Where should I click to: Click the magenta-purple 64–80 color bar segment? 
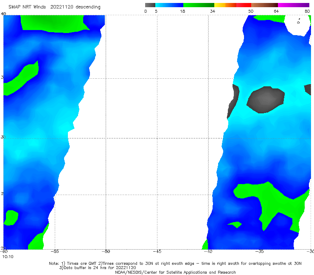pyautogui.click(x=294, y=5)
